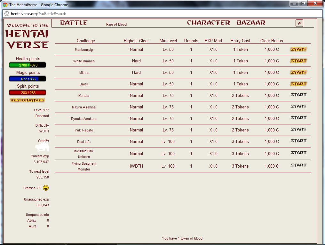Open the Restoratives link
This screenshot has width=325, height=245.
click(28, 100)
